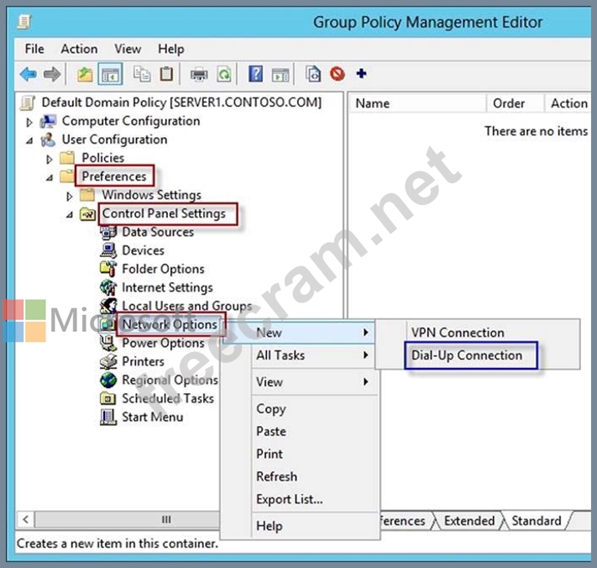Expand the Policies folder
Screen dimensions: 597x568
click(x=49, y=160)
